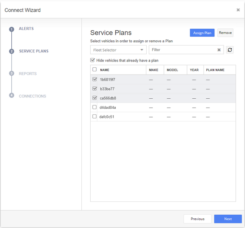Click the Assign Plan button

coord(202,33)
